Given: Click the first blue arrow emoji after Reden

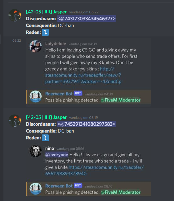Looking at the screenshot, I should coord(45,32).
